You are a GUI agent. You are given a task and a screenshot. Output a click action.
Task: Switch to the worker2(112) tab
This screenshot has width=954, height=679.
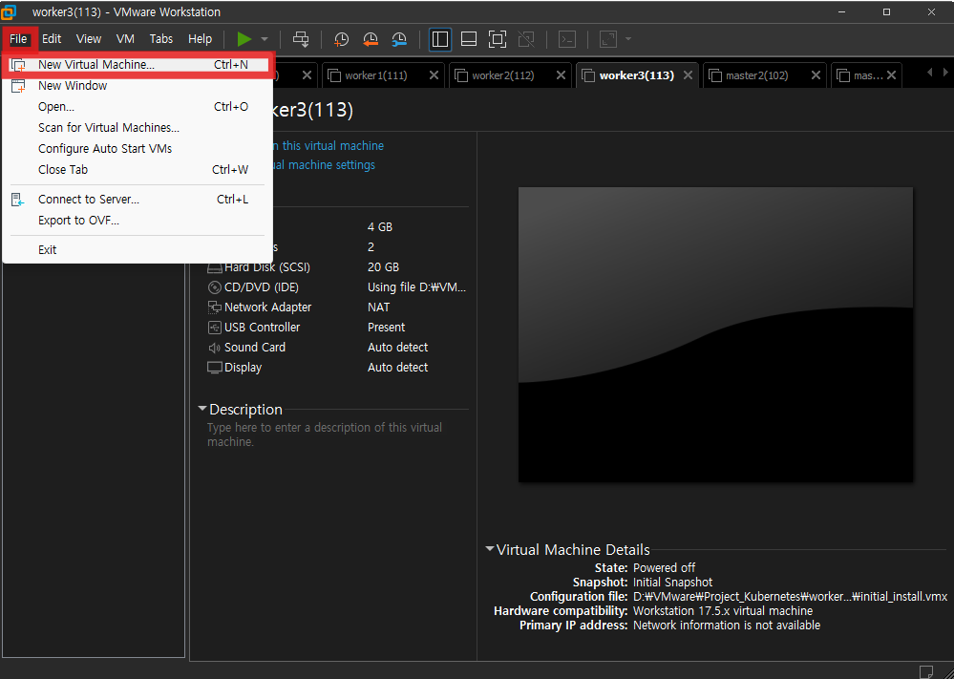[510, 75]
